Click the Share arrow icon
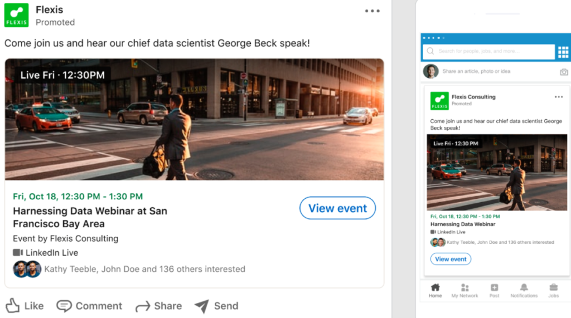Viewport: 571px width, 318px height. 143,306
